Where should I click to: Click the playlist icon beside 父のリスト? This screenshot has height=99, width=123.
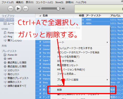(x=5, y=70)
